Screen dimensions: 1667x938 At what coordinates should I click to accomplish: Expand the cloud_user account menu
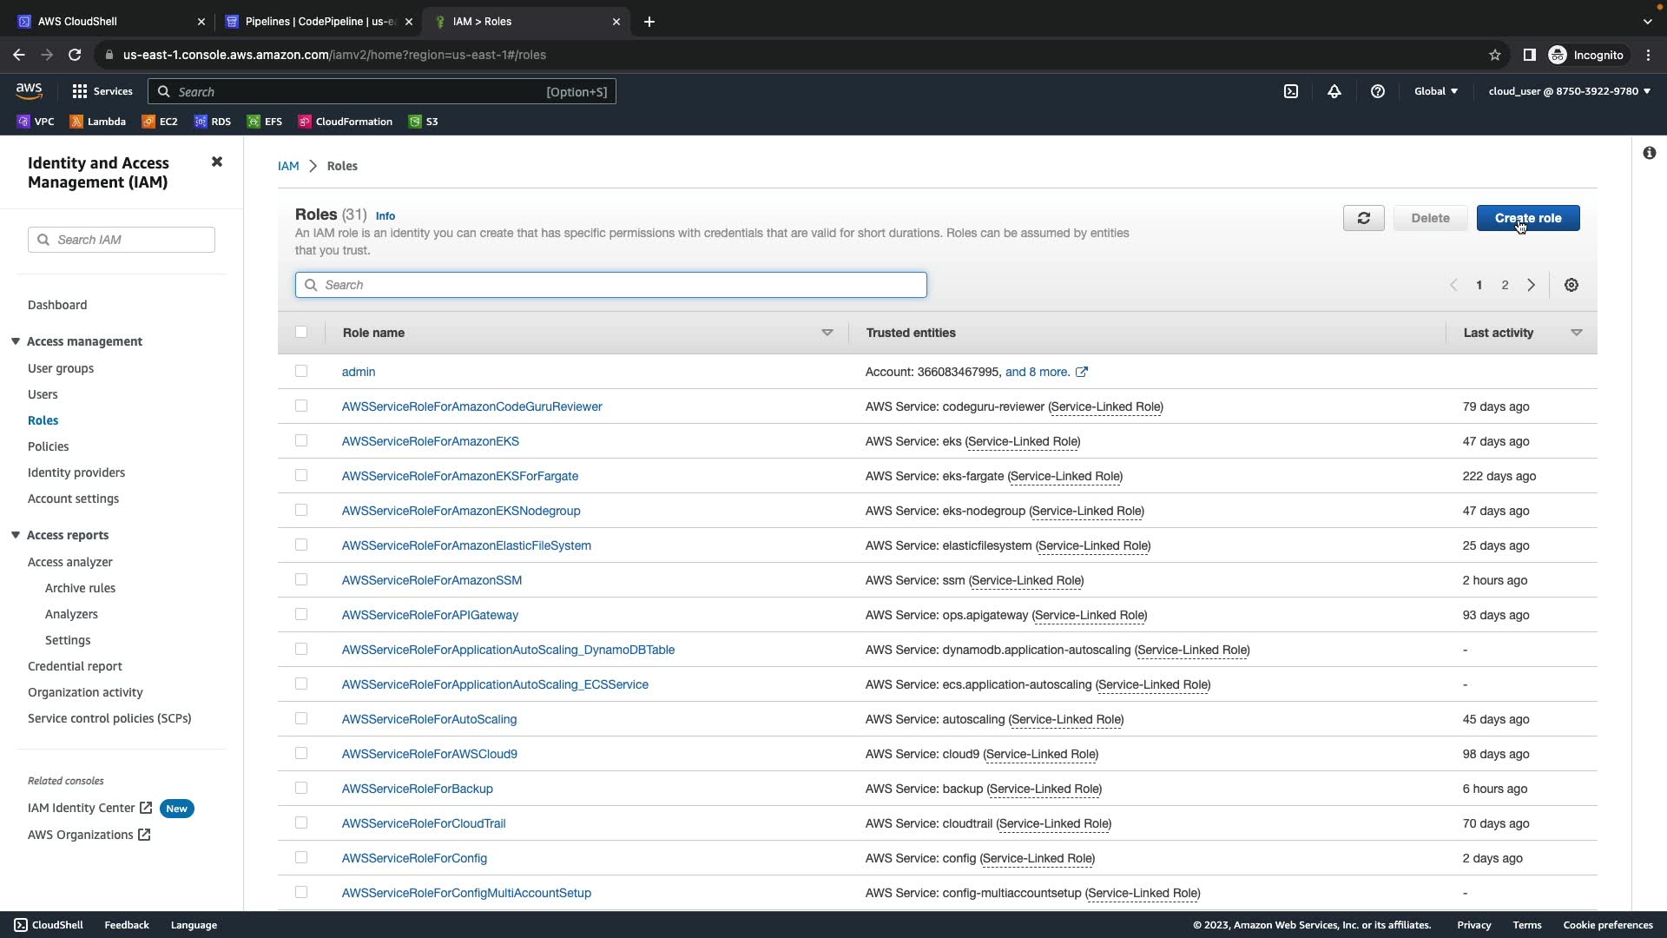[x=1569, y=91]
